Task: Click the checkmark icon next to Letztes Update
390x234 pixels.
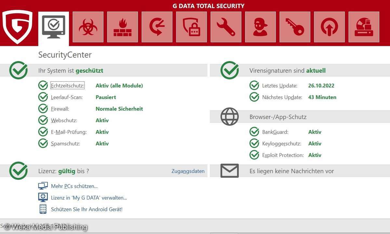Action: pyautogui.click(x=254, y=85)
